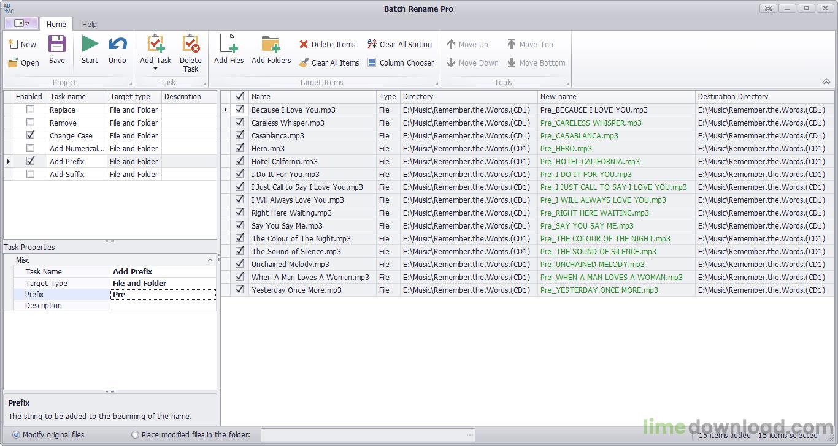838x446 pixels.
Task: Open the Column Chooser
Action: tap(401, 62)
